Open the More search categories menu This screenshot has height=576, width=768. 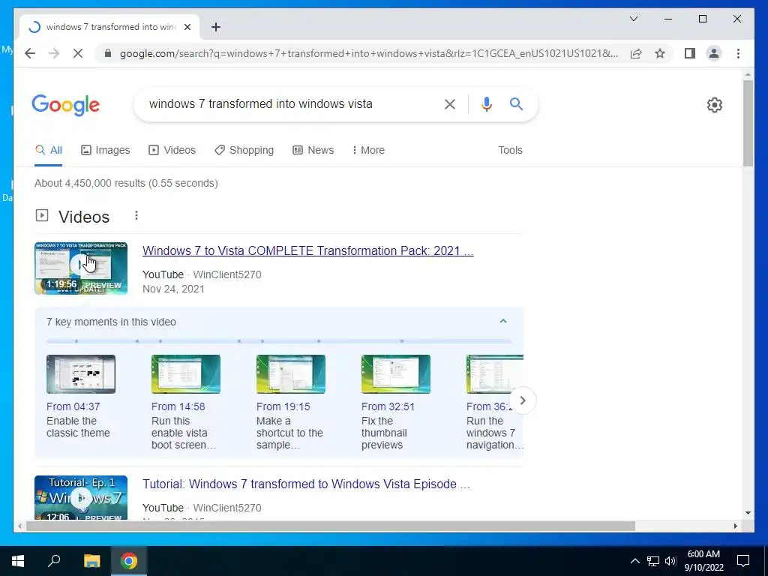click(368, 150)
